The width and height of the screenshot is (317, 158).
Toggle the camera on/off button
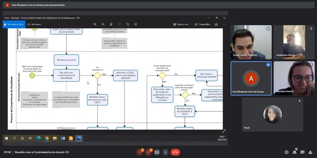coord(148,152)
